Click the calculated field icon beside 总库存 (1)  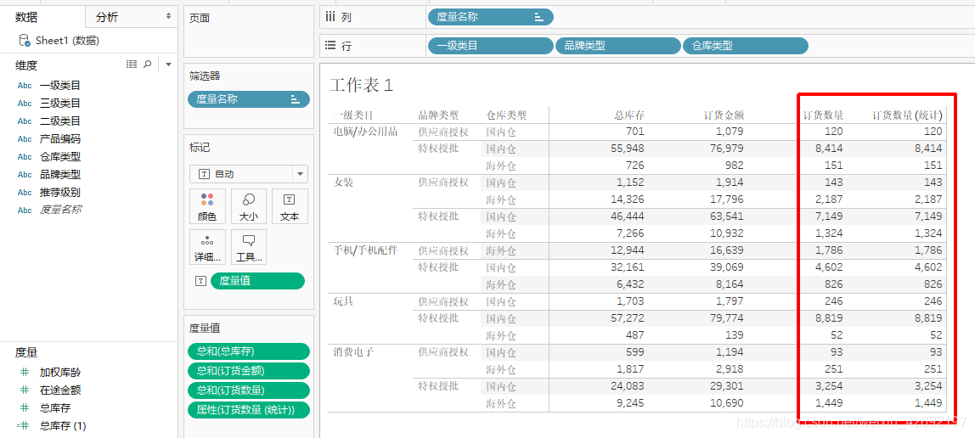pyautogui.click(x=24, y=426)
